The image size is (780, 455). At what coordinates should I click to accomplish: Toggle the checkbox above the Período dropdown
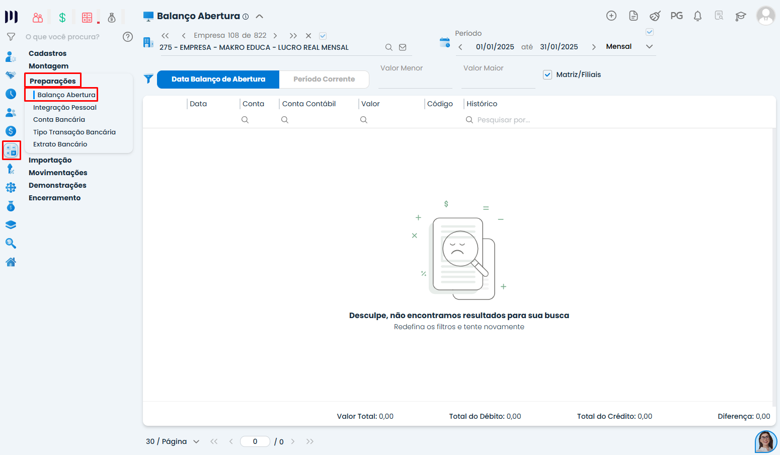click(x=650, y=32)
